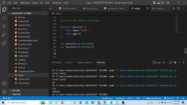This screenshot has width=187, height=105.
Task: Open the terminal launch profile dropdown
Action: (x=167, y=62)
